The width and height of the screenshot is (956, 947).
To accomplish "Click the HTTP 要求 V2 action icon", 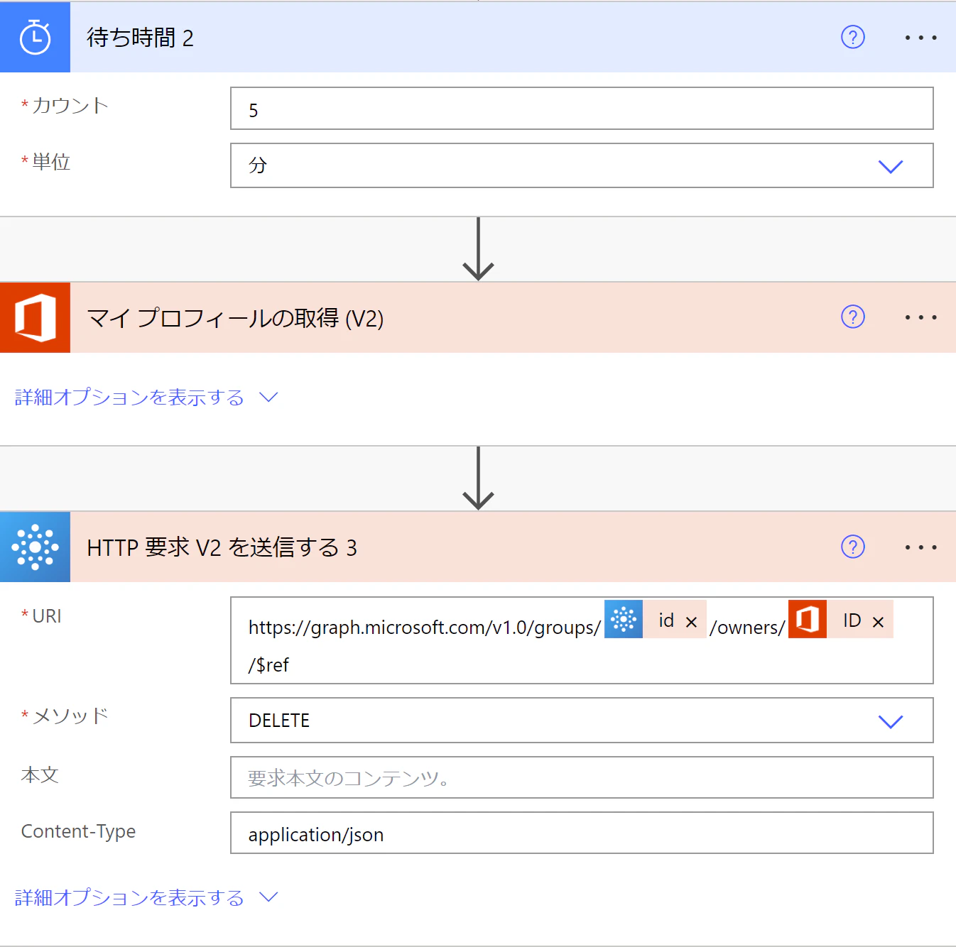I will click(x=35, y=547).
